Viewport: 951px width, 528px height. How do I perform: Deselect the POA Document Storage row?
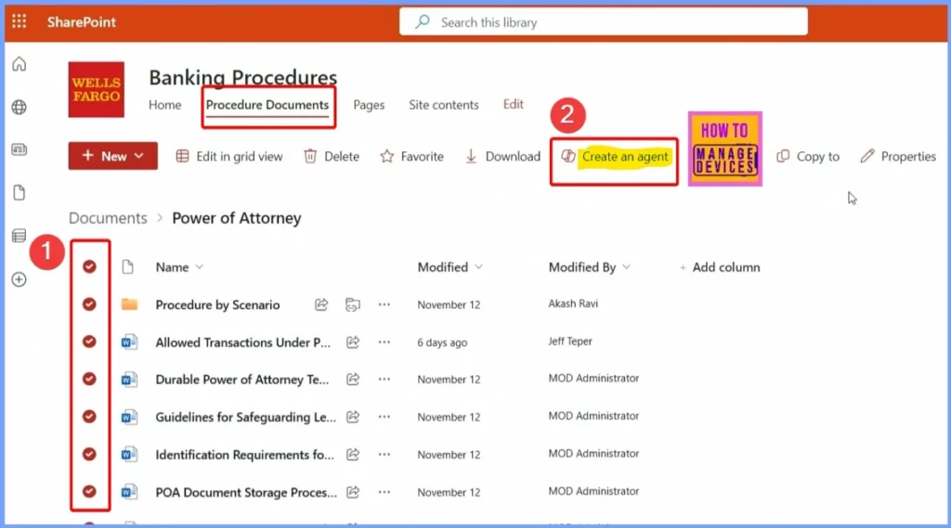click(89, 492)
